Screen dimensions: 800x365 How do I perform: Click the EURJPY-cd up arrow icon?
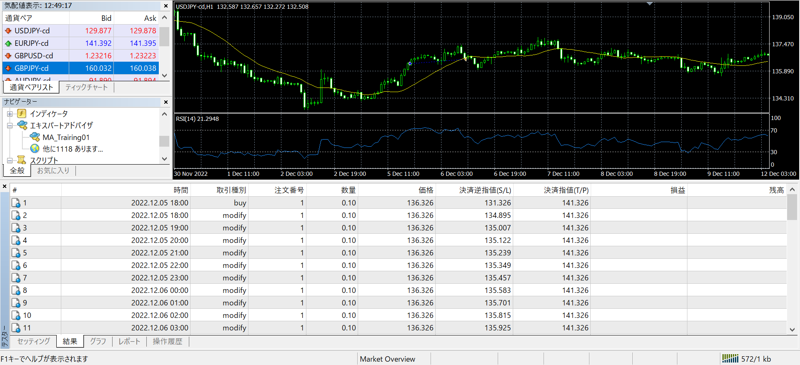(x=8, y=43)
